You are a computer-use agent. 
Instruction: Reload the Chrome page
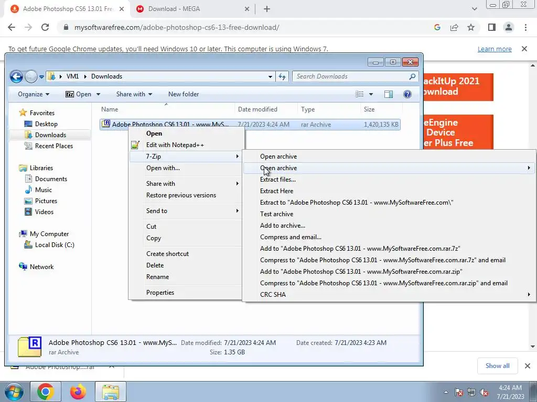click(45, 27)
